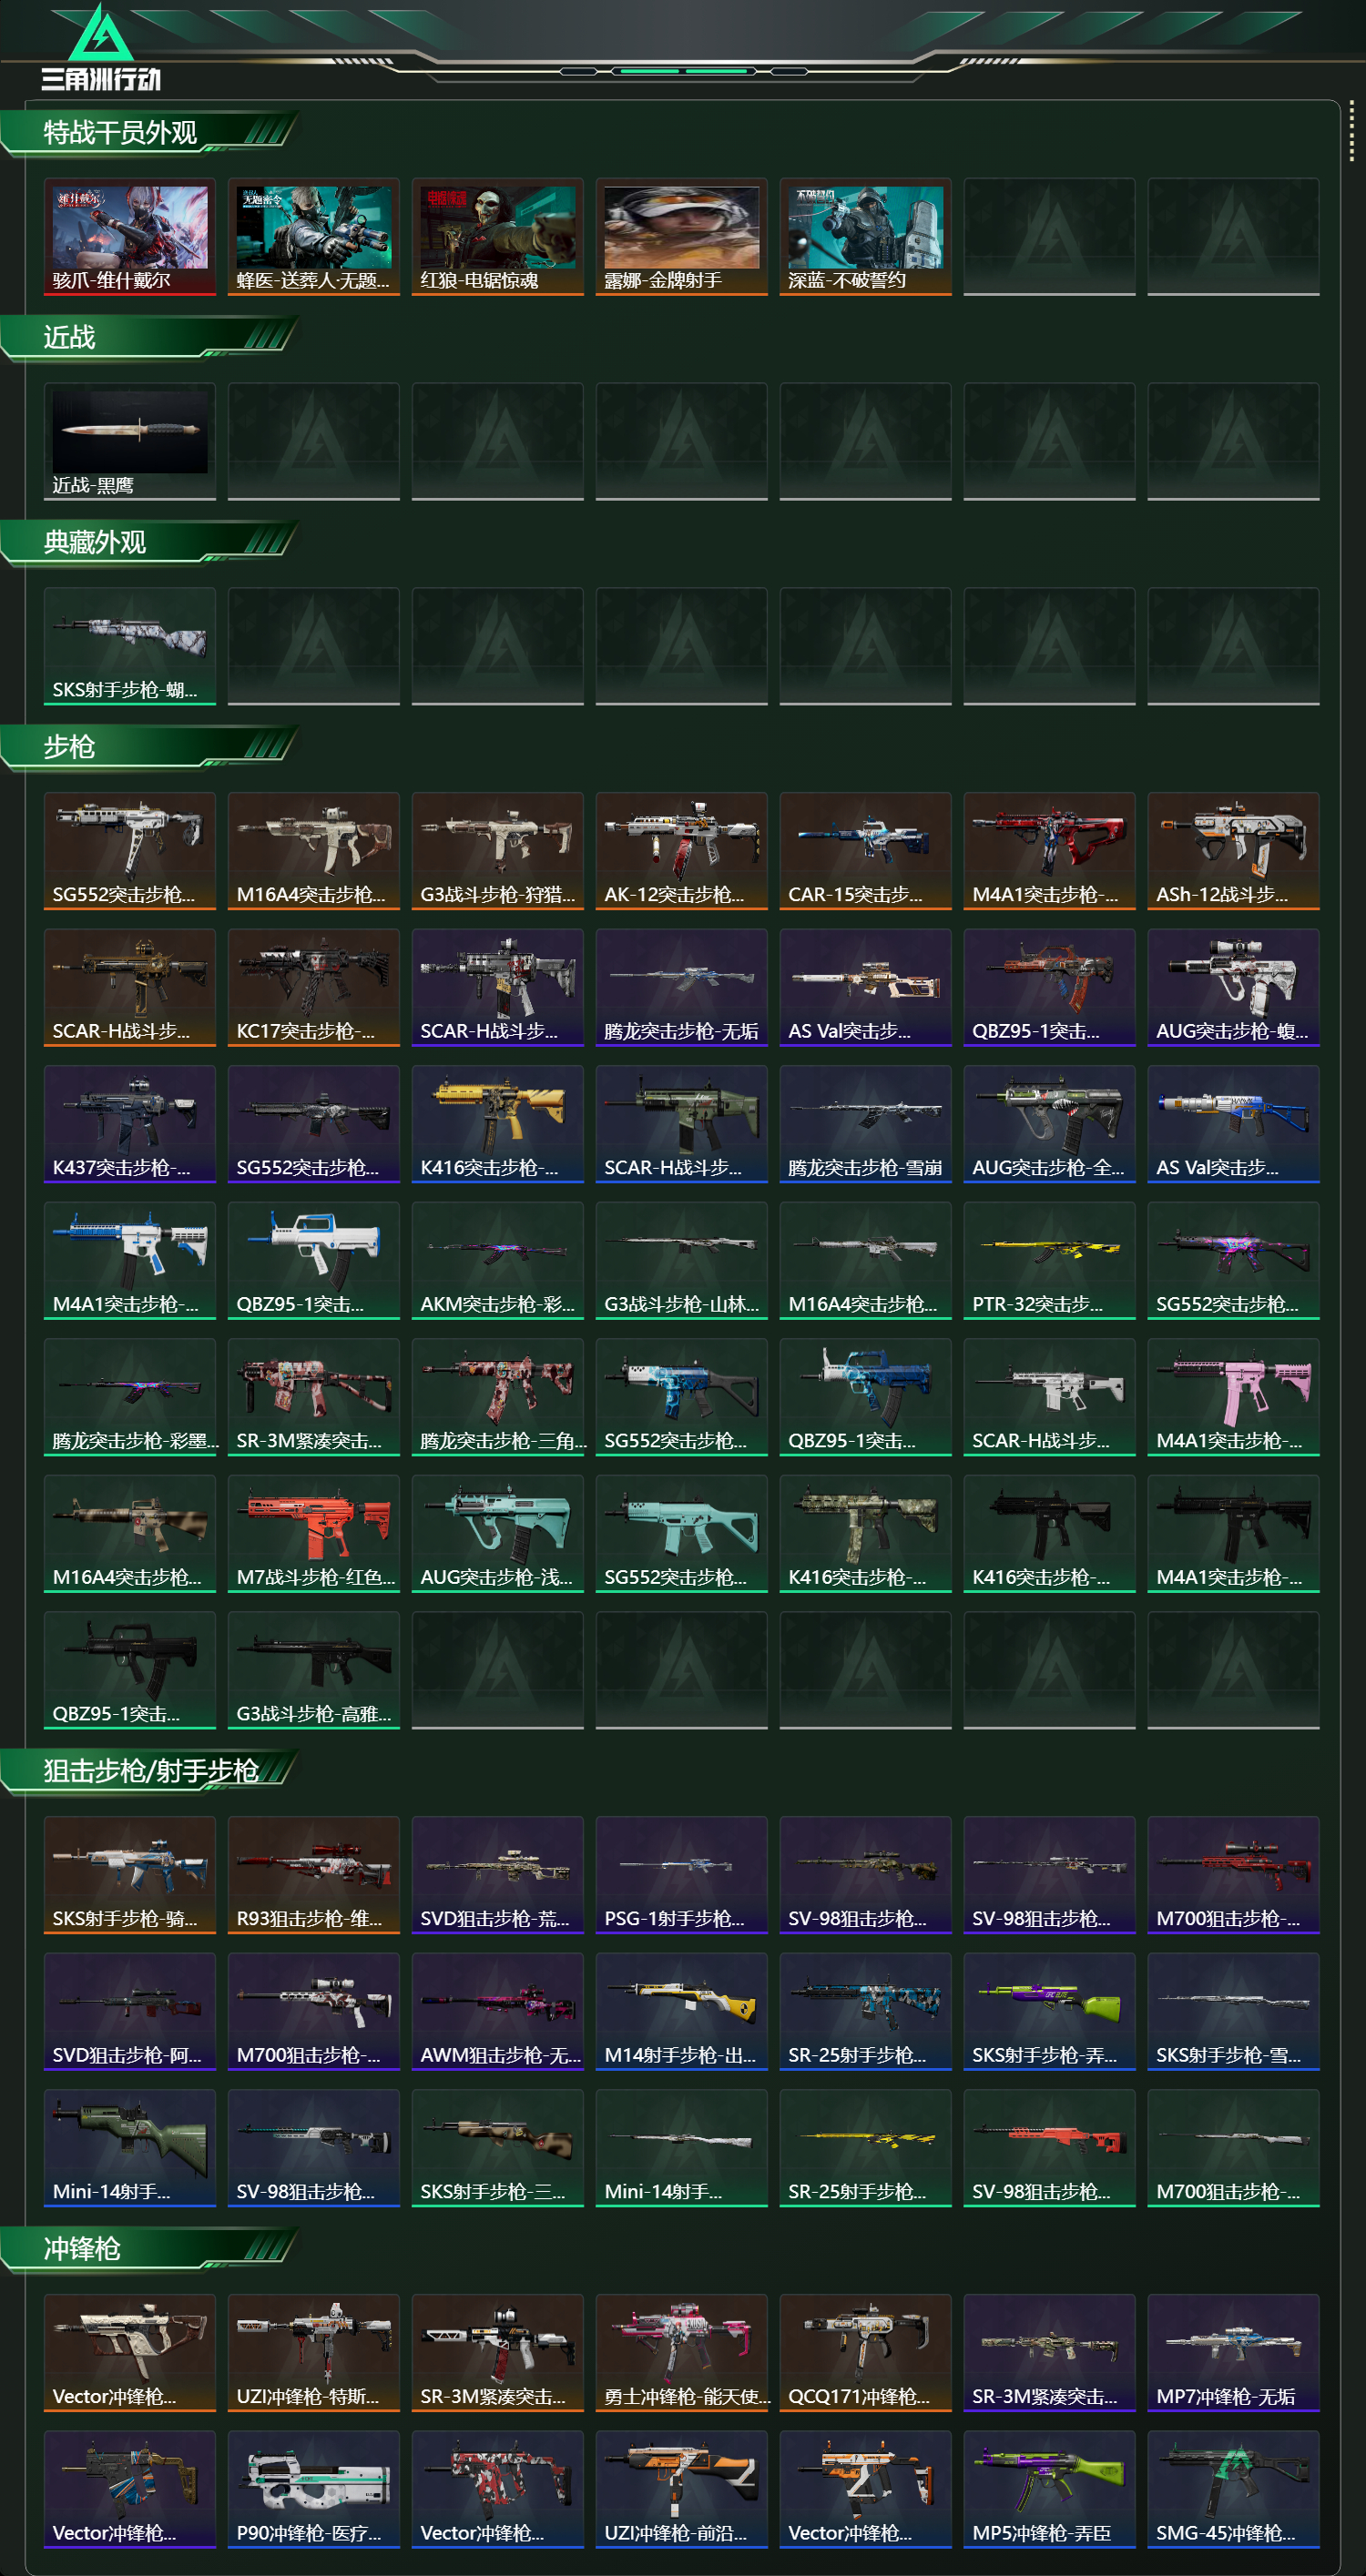Open the 红狼-电锯惊魂 operator skin
The width and height of the screenshot is (1366, 2576).
point(497,237)
